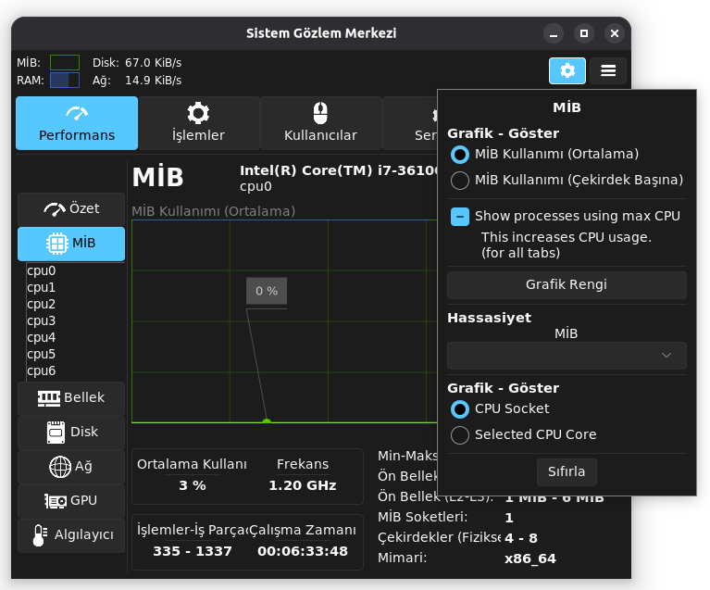This screenshot has width=710, height=590.
Task: Click the gear settings icon in header
Action: [x=567, y=70]
